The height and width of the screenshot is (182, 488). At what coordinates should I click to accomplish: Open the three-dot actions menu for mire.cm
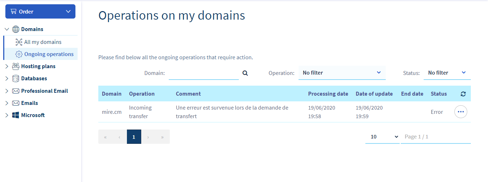[460, 112]
